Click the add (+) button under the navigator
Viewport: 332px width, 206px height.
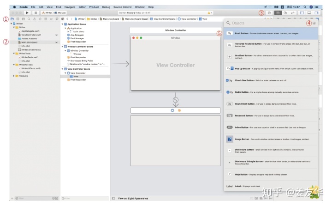(x=12, y=198)
